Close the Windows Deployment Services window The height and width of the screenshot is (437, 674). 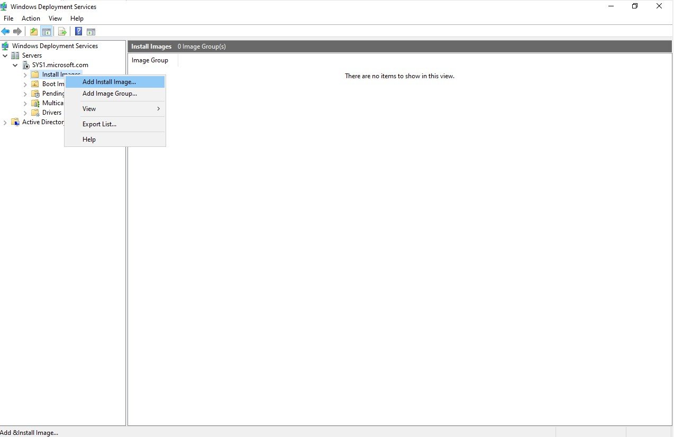tap(659, 6)
